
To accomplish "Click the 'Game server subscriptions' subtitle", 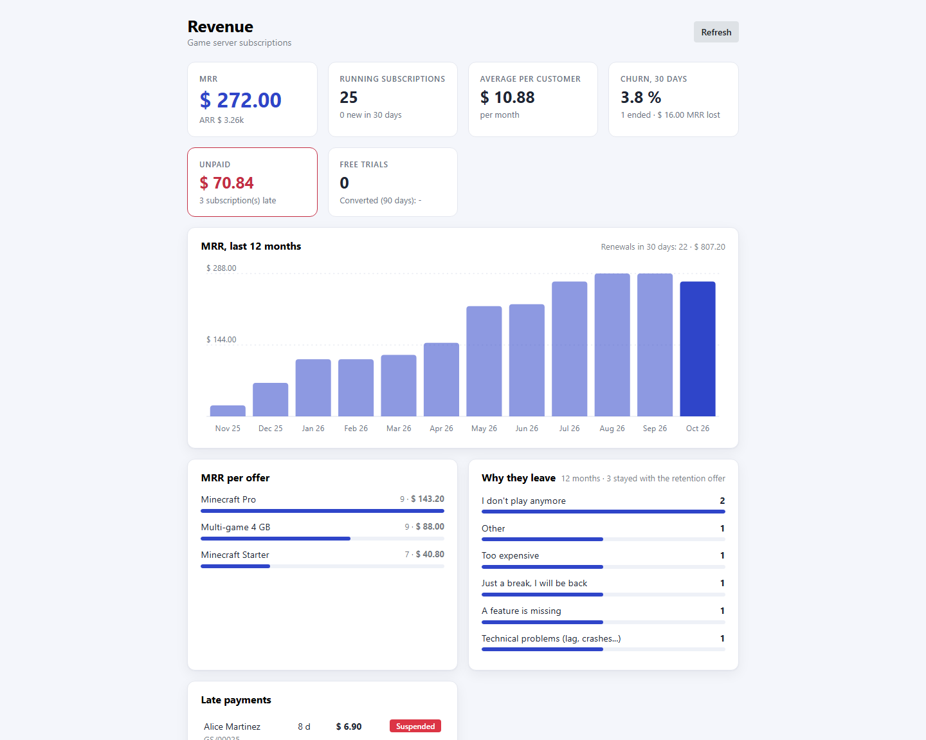I will pos(239,43).
